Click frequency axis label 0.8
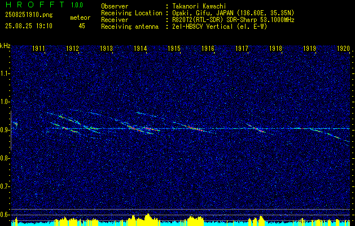Viewport: 355px width, 226px height. pyautogui.click(x=4, y=158)
